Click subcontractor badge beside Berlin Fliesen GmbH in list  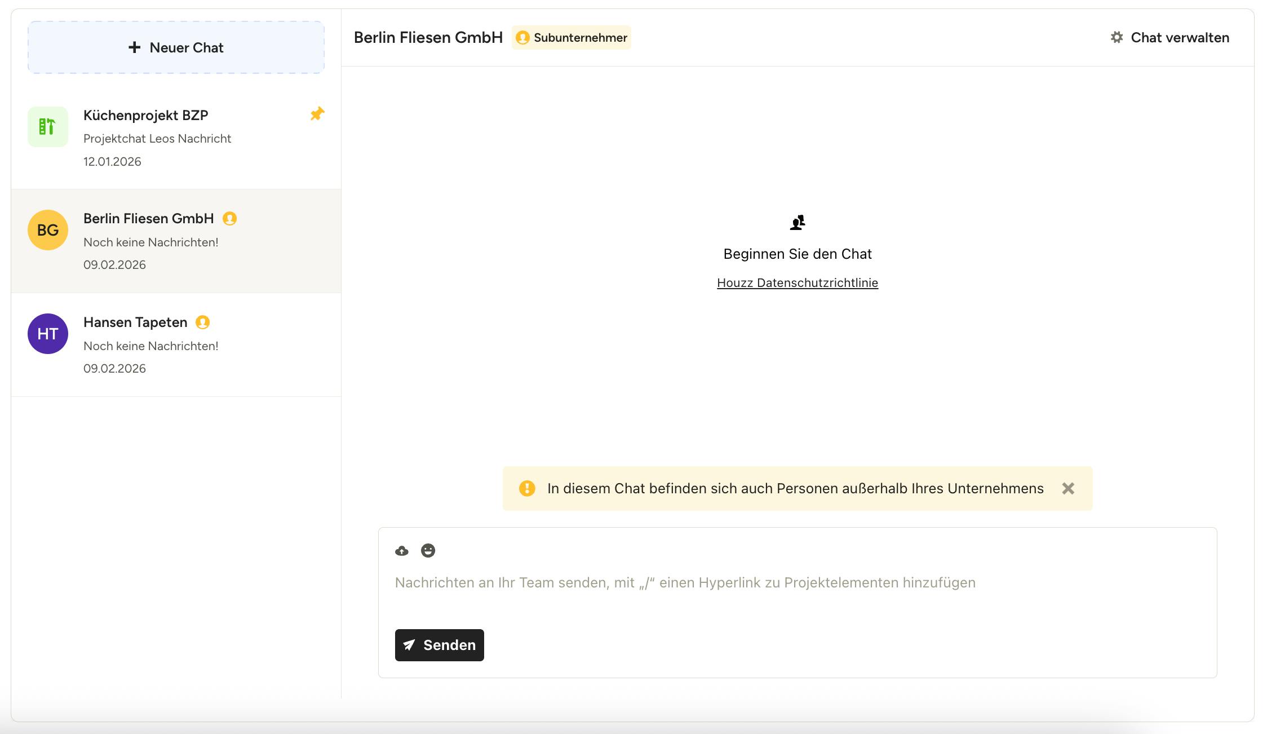click(229, 219)
